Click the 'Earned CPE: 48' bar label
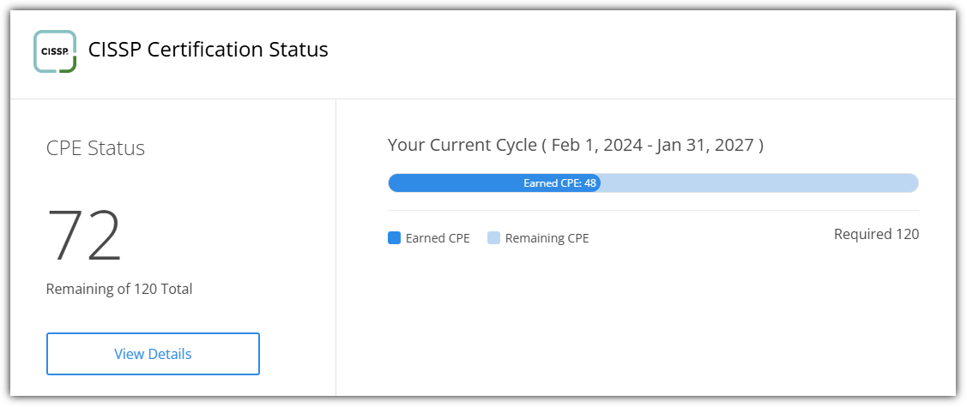Viewport: 967px width, 407px height. tap(559, 183)
